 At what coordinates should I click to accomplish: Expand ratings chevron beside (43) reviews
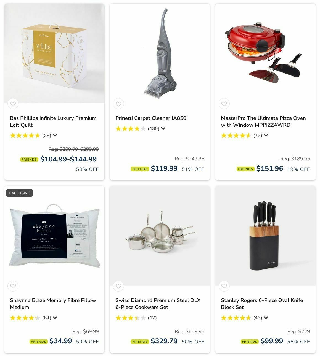tap(266, 318)
